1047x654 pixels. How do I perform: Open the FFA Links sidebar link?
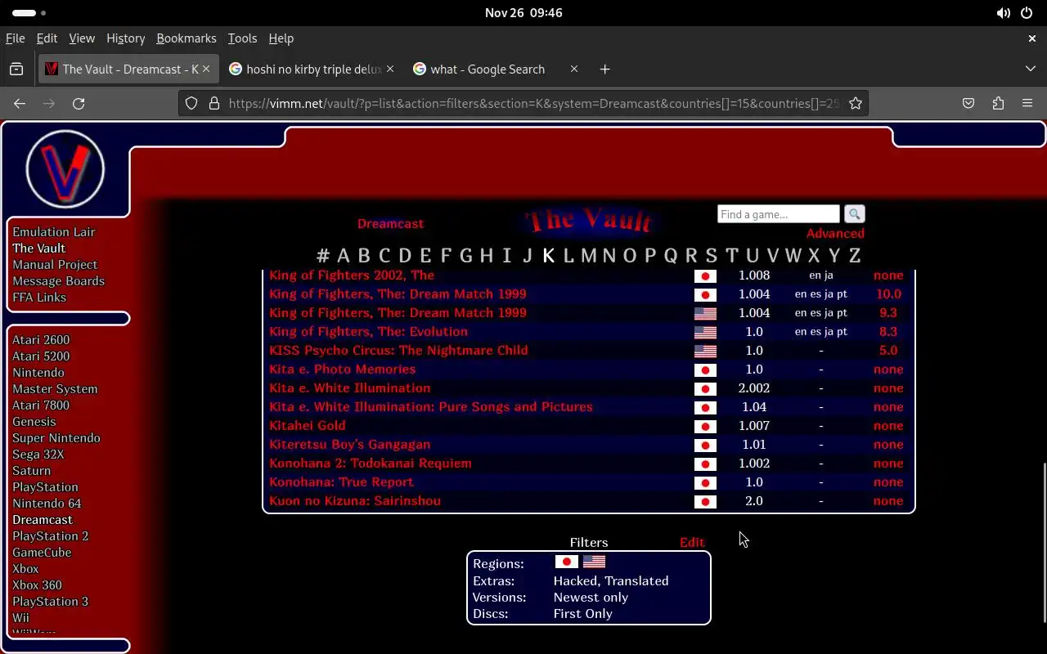click(x=39, y=298)
